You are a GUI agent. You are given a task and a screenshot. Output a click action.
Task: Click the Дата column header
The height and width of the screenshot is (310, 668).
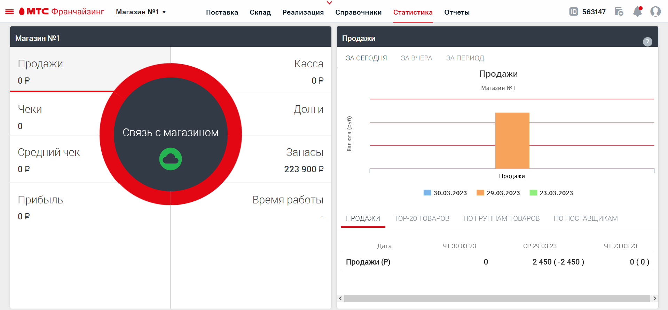click(384, 246)
